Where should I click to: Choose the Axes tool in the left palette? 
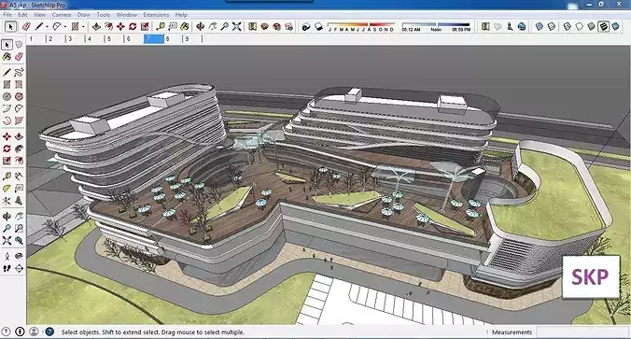pos(7,201)
